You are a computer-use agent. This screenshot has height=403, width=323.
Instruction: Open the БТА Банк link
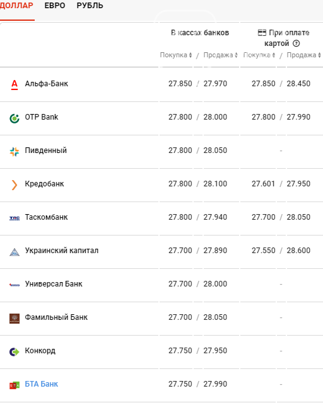(42, 383)
